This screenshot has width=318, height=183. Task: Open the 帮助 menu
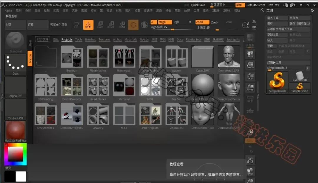(x=237, y=11)
